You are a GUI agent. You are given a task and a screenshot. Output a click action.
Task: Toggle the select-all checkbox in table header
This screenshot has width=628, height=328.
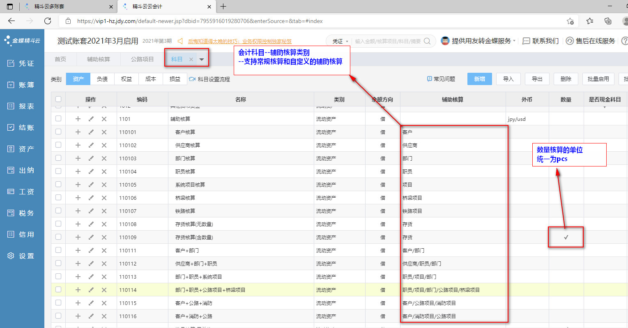click(58, 99)
